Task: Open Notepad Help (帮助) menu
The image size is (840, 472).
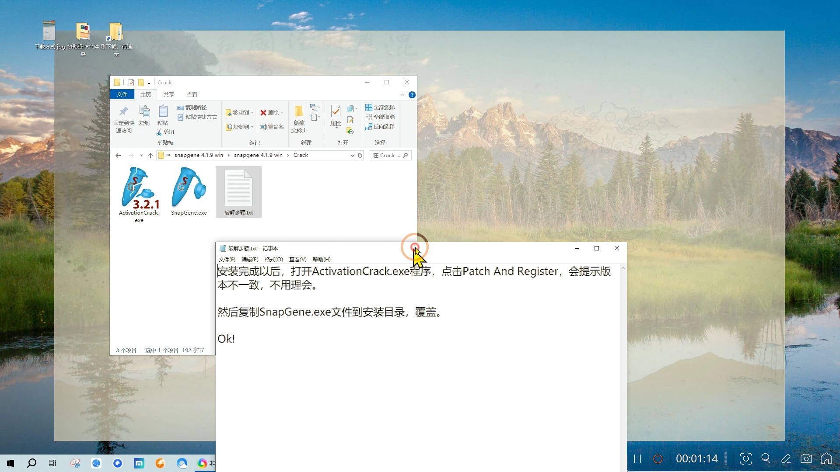Action: coord(322,260)
